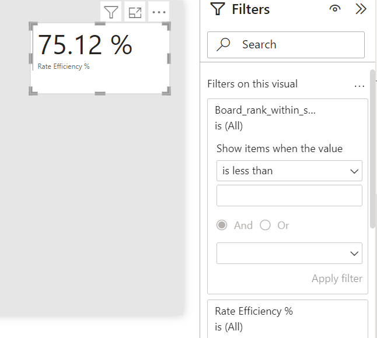The height and width of the screenshot is (338, 377).
Task: Select the 75.12 % card value
Action: (x=85, y=45)
